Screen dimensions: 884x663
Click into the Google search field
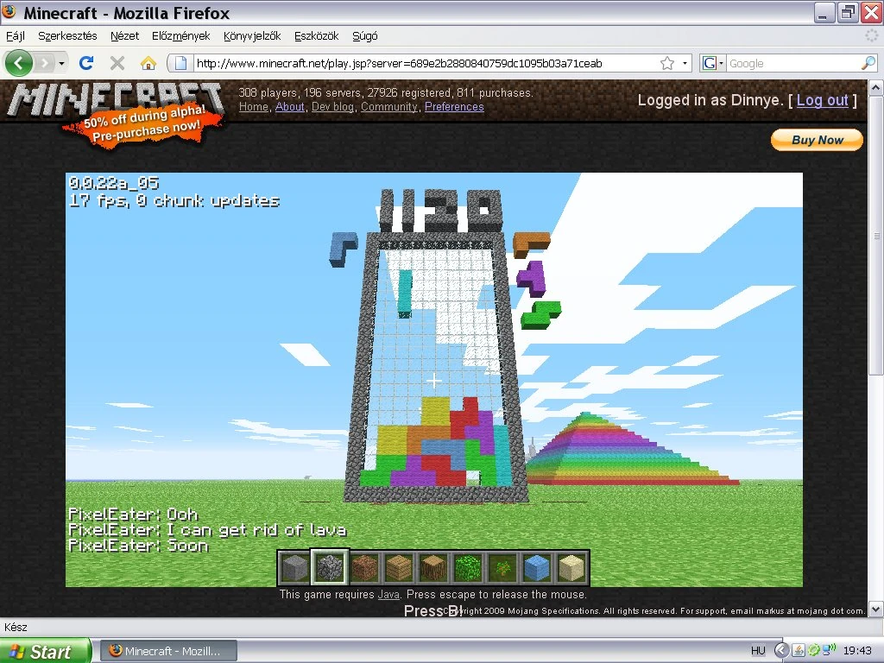coord(794,63)
